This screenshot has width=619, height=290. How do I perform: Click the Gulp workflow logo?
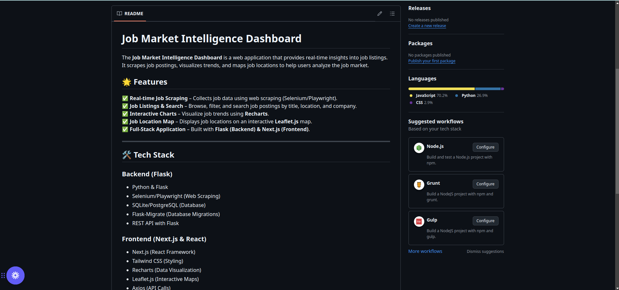point(419,222)
